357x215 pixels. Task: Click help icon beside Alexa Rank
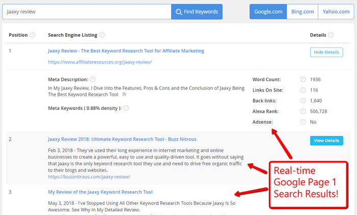pyautogui.click(x=303, y=111)
